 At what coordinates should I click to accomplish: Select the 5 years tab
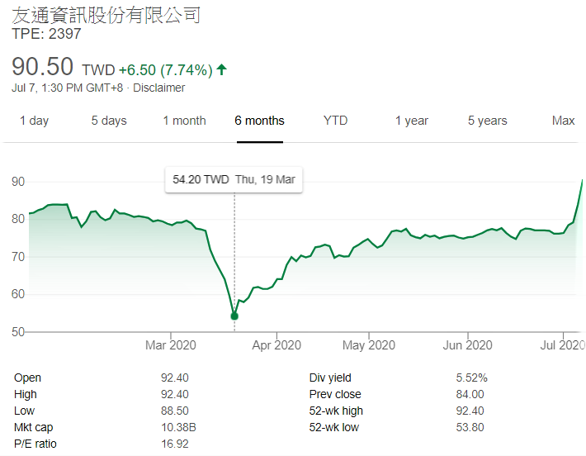[x=487, y=121]
